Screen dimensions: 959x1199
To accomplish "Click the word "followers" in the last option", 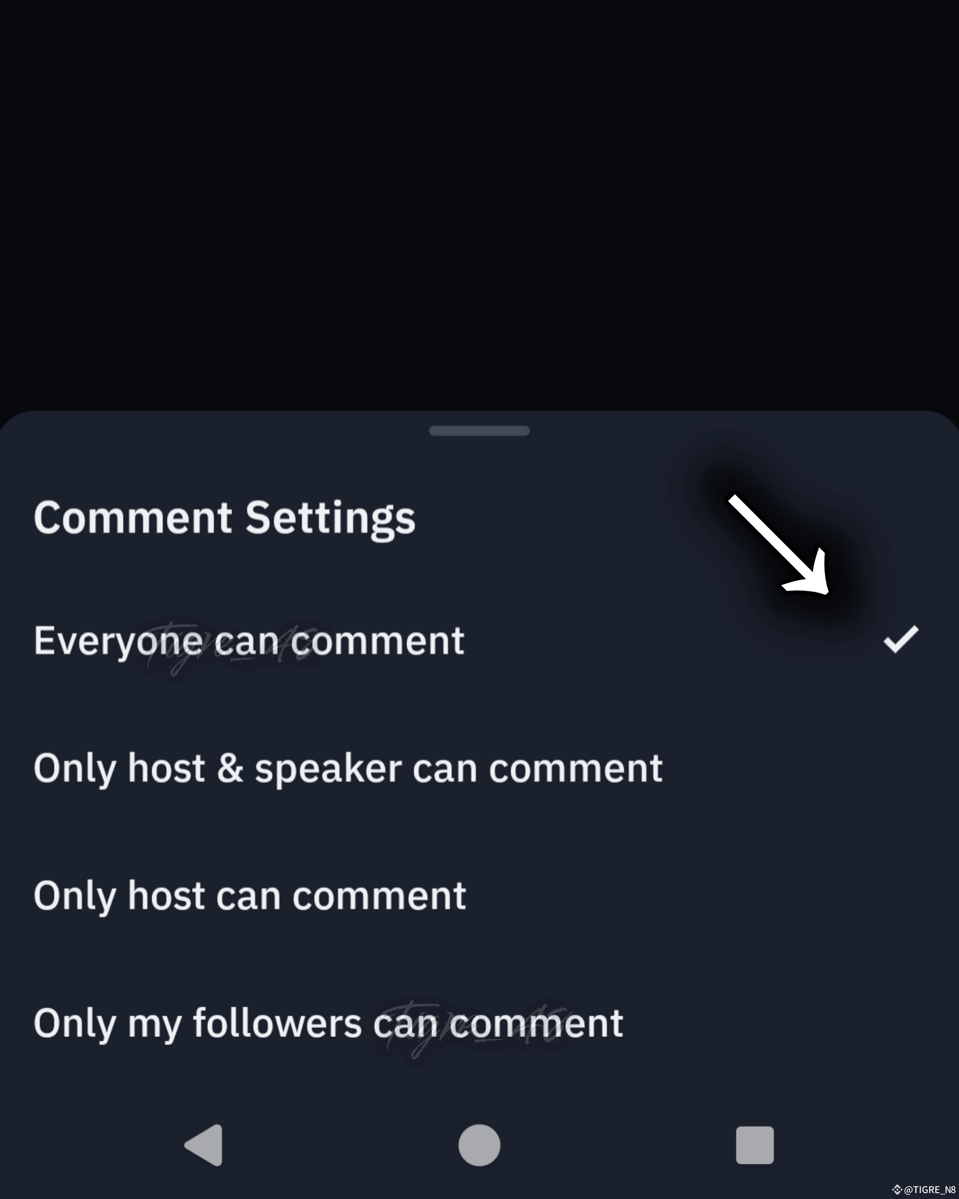I will (277, 1023).
